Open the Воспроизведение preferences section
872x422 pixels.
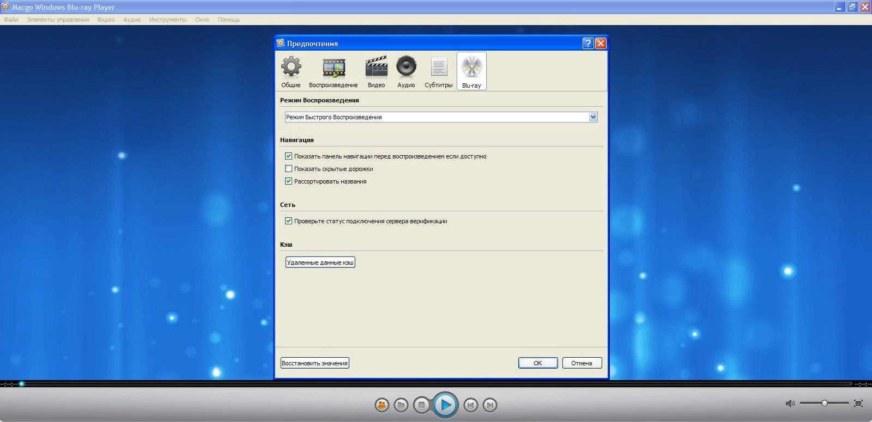pyautogui.click(x=333, y=71)
